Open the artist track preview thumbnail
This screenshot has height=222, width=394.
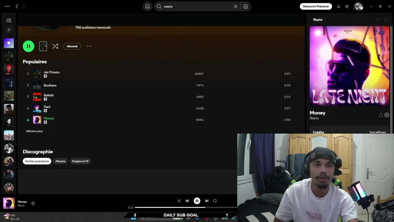(x=43, y=46)
